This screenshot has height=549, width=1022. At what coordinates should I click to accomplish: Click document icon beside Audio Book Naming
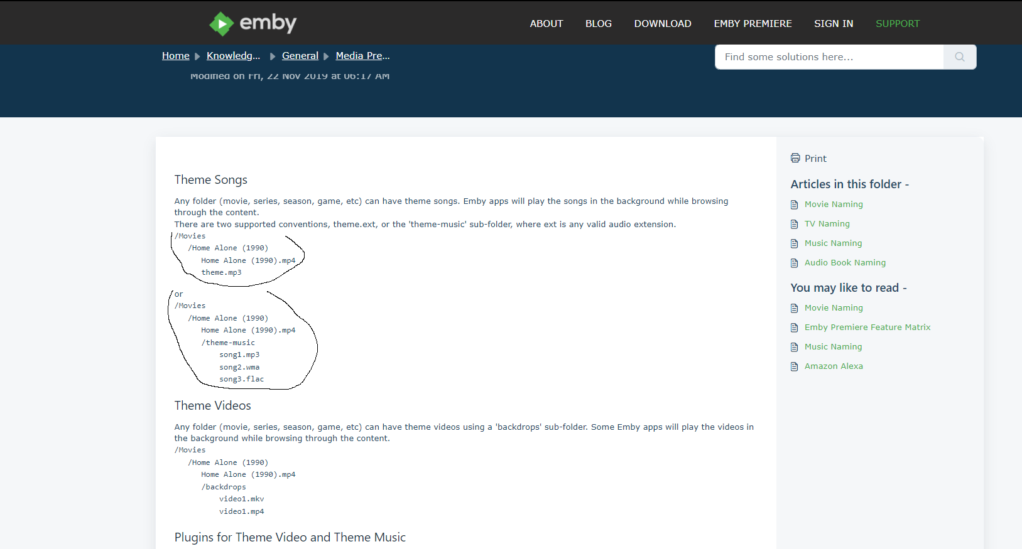[x=795, y=263]
